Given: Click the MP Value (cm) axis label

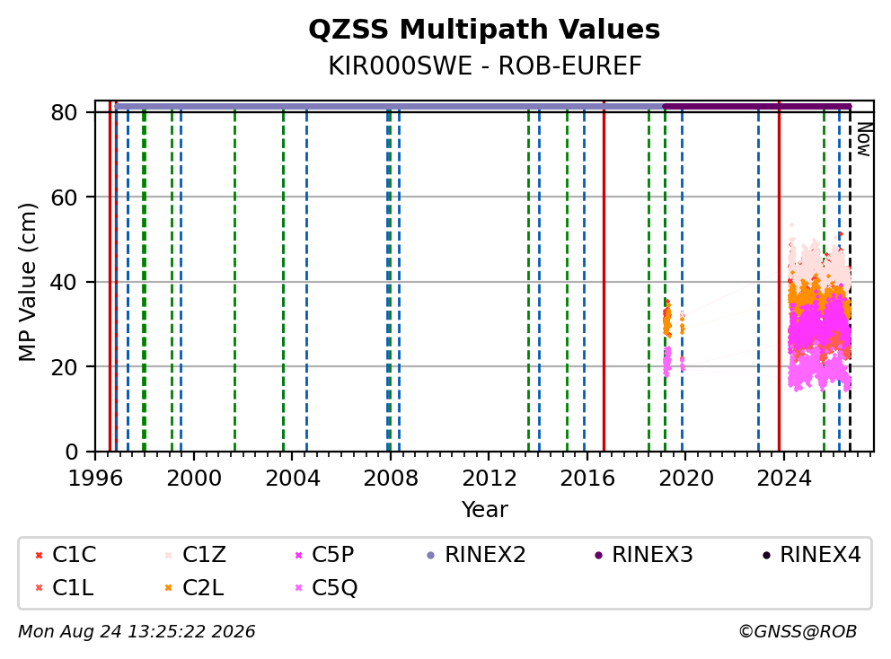Looking at the screenshot, I should tap(27, 282).
